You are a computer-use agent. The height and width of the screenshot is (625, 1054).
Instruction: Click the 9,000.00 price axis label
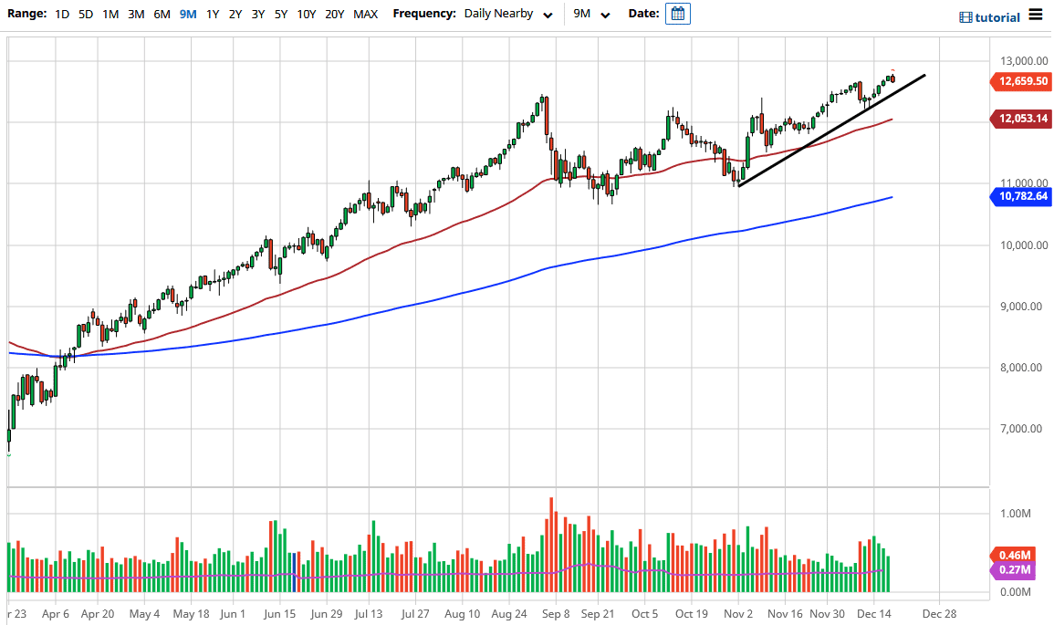(x=1022, y=307)
